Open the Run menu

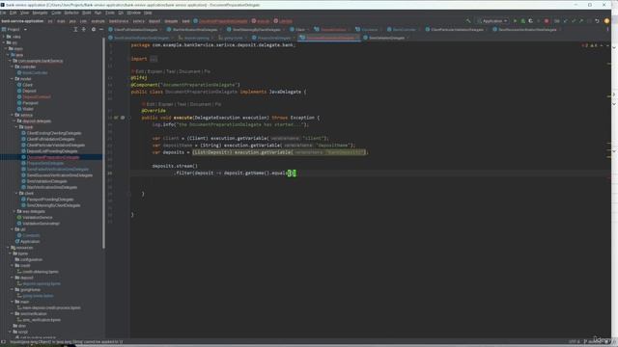[98, 13]
